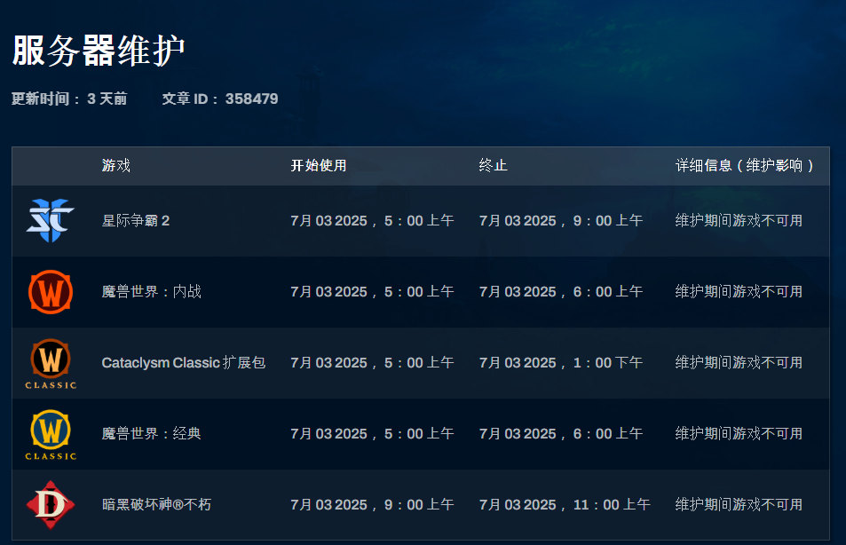Click the orange WoW 内战 game icon

coord(51,292)
